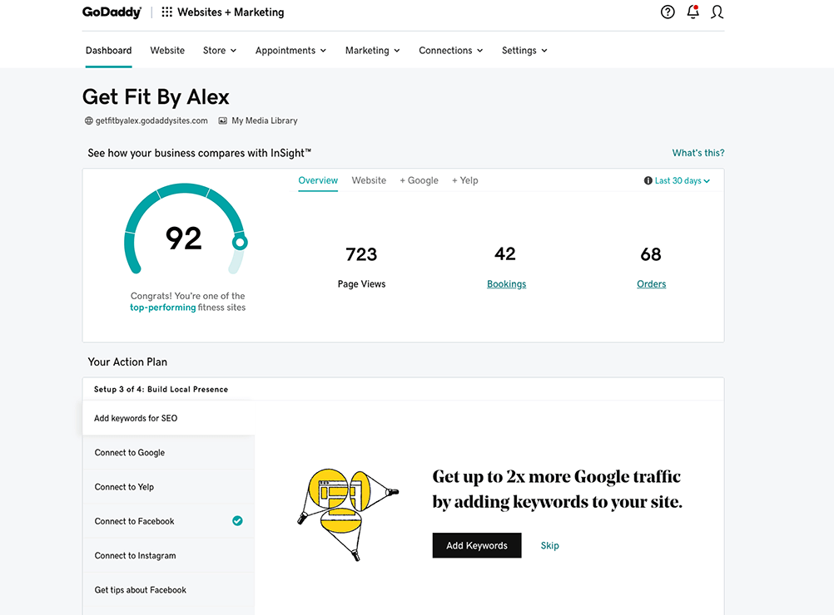Open the Bookings link

click(506, 284)
